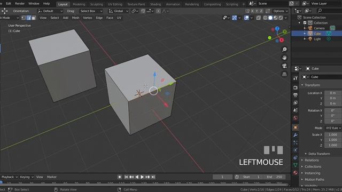The height and width of the screenshot is (192, 342).
Task: Select vertex select mode icon
Action: (24, 18)
